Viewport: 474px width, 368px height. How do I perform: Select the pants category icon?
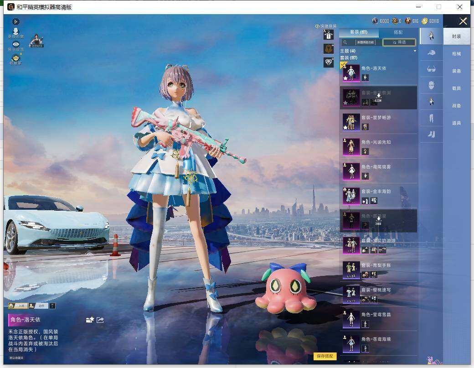431,118
